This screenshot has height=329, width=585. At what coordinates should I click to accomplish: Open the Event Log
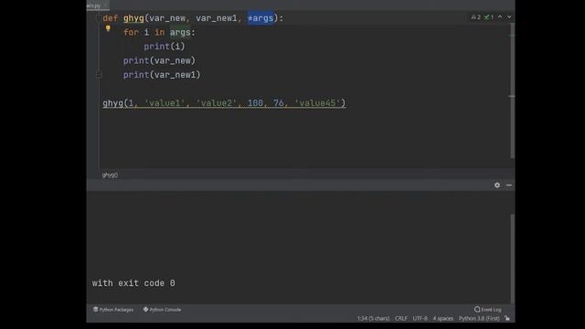487,309
